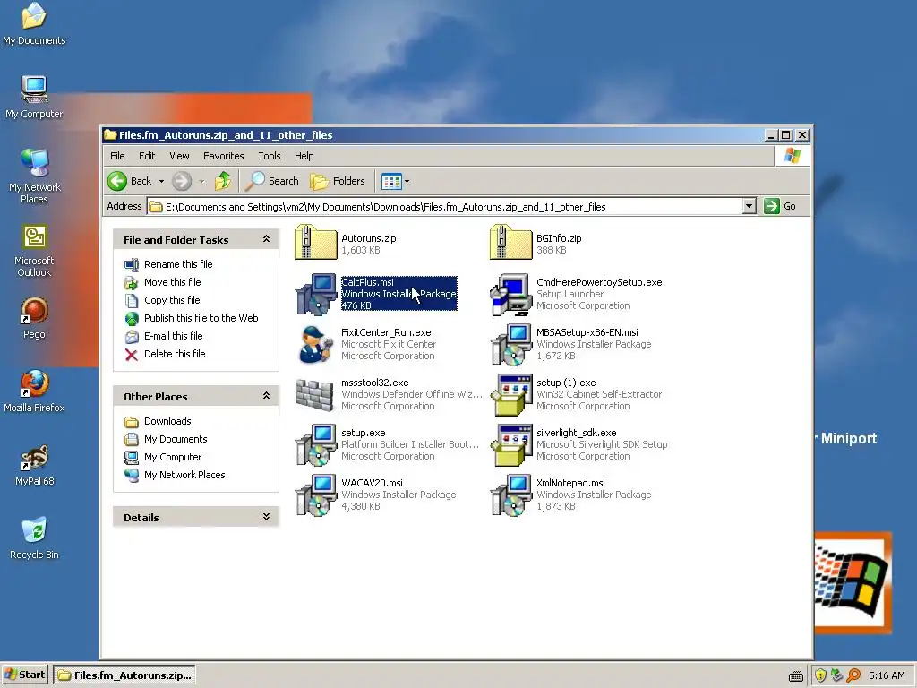The height and width of the screenshot is (688, 917).
Task: Open the Back history dropdown arrow
Action: click(161, 181)
